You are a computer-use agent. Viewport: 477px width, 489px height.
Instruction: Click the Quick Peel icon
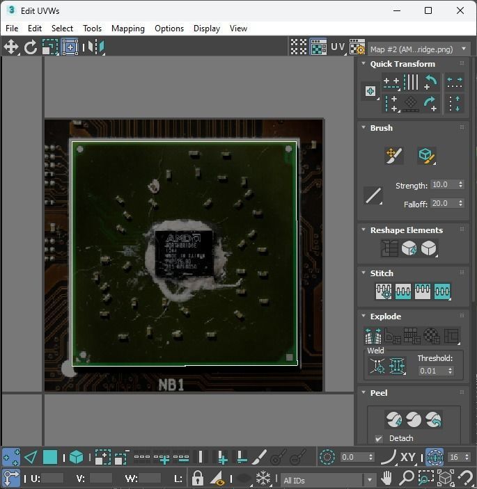point(393,419)
